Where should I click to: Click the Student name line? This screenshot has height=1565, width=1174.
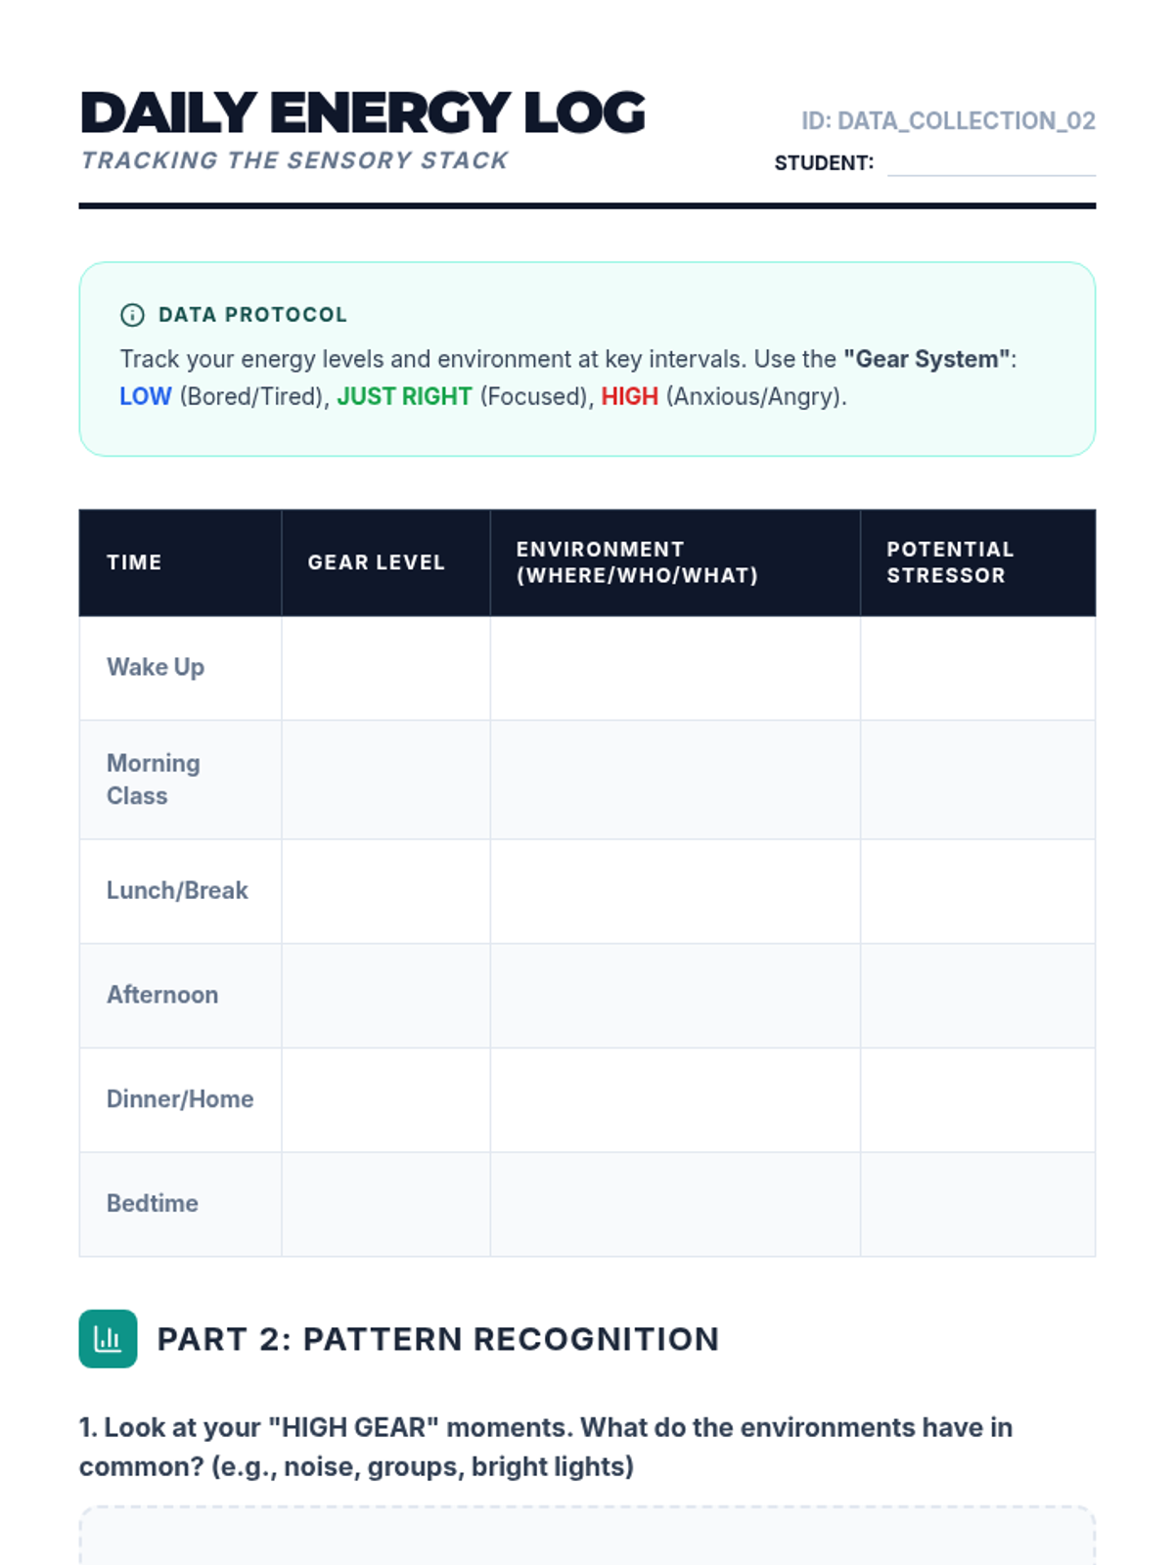990,163
